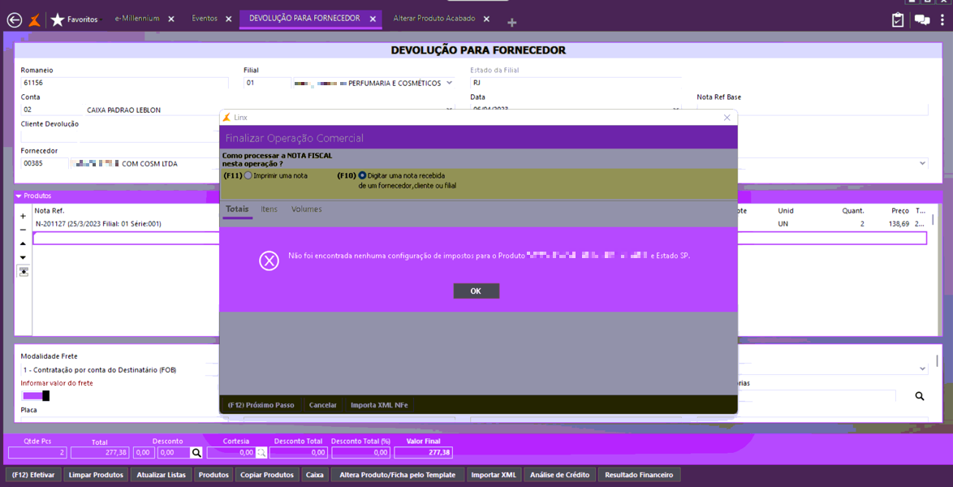Viewport: 953px width, 487px height.
Task: Click the Nota Ref Base input field
Action: point(813,110)
